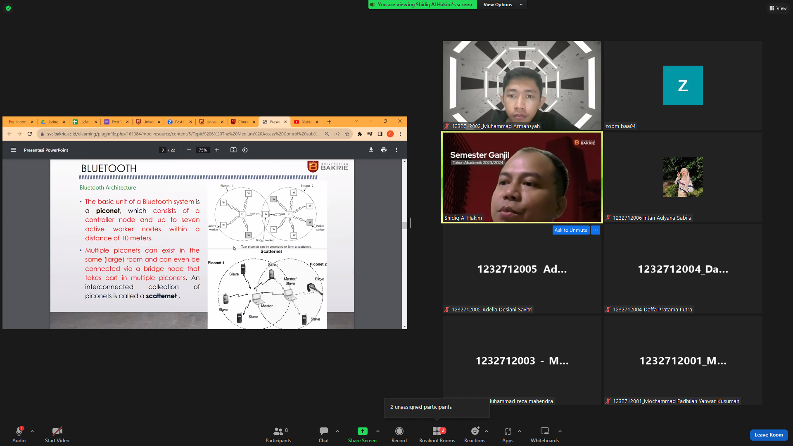This screenshot has height=446, width=793.
Task: Go back in the browser
Action: click(9, 134)
